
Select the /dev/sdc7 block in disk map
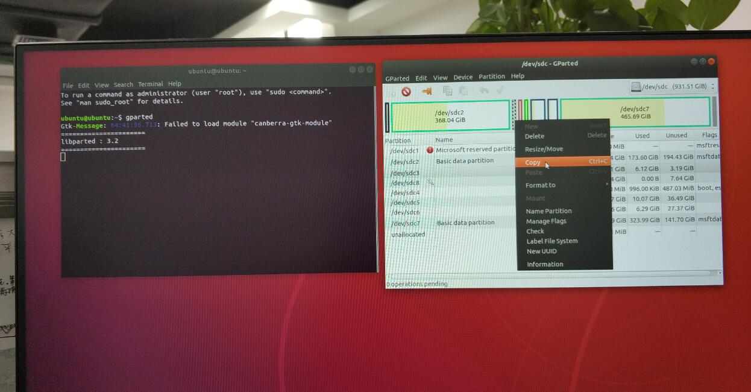pos(635,113)
